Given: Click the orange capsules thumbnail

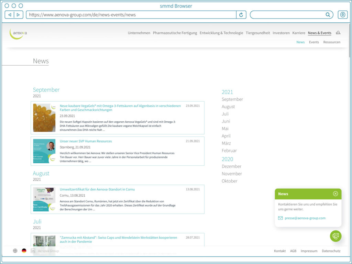Looking at the screenshot, I should [x=44, y=118].
